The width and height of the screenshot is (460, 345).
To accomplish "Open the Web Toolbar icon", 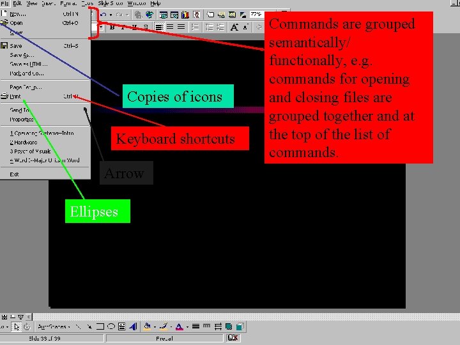I will (x=149, y=14).
